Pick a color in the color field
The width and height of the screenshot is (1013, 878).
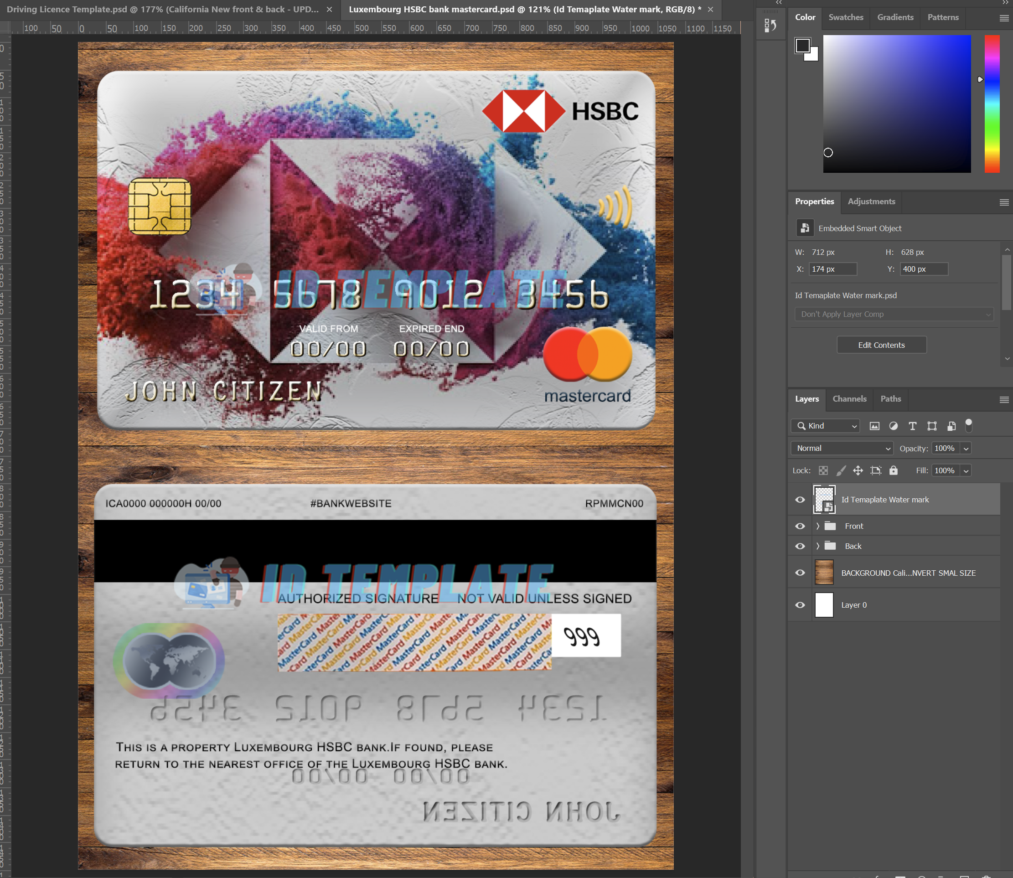(x=897, y=104)
